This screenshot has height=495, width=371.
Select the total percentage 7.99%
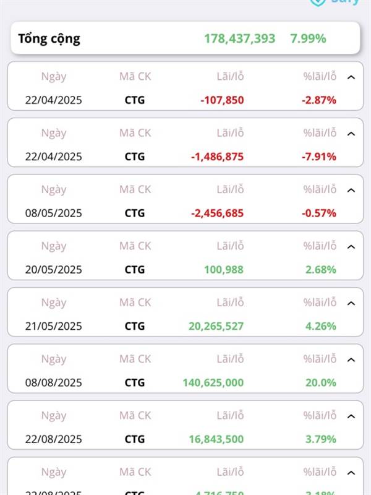[x=308, y=38]
